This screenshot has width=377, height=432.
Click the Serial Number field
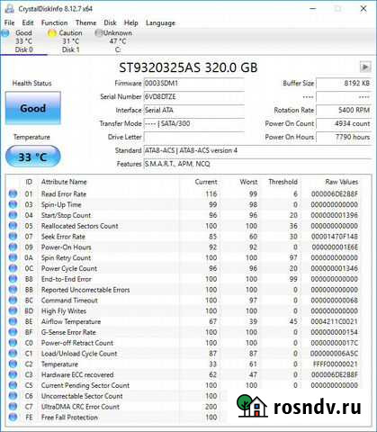coord(194,96)
